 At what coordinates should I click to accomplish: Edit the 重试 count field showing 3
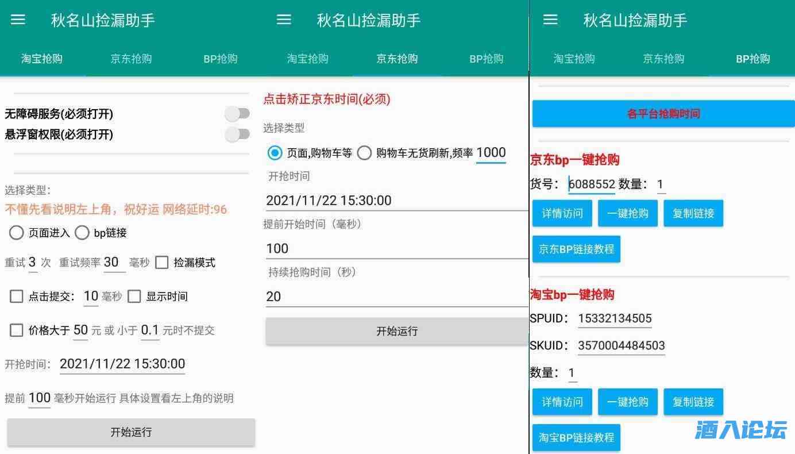pyautogui.click(x=33, y=263)
